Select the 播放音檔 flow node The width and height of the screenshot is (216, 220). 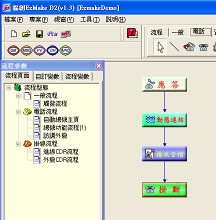(164, 154)
